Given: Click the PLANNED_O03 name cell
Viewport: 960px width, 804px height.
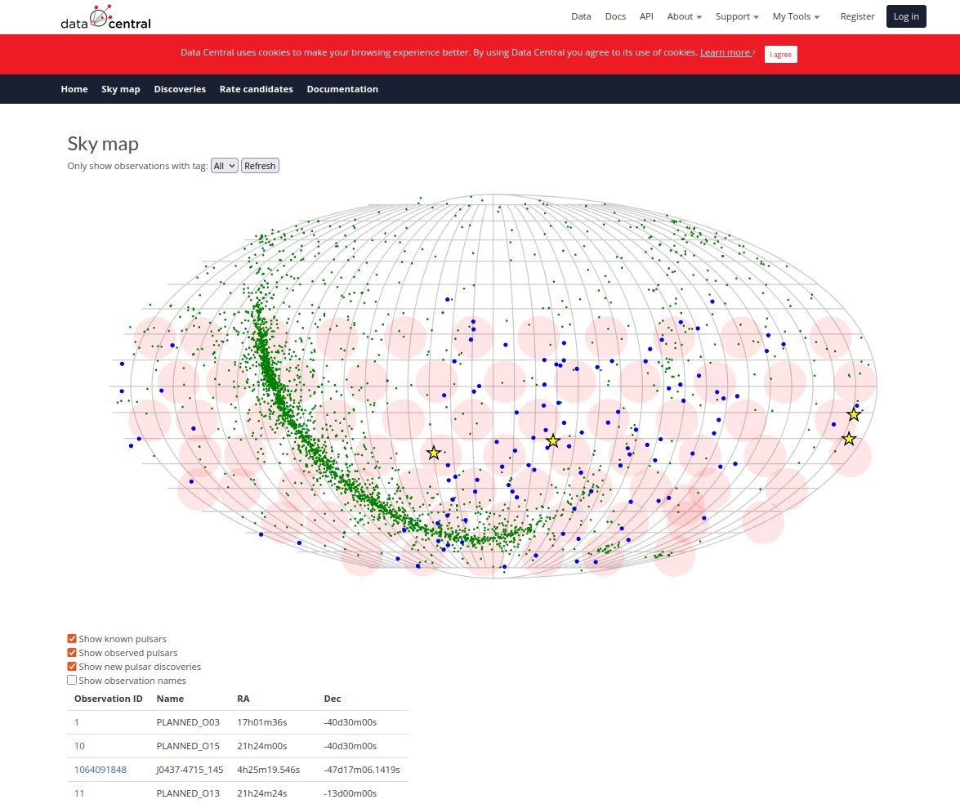Looking at the screenshot, I should 188,722.
